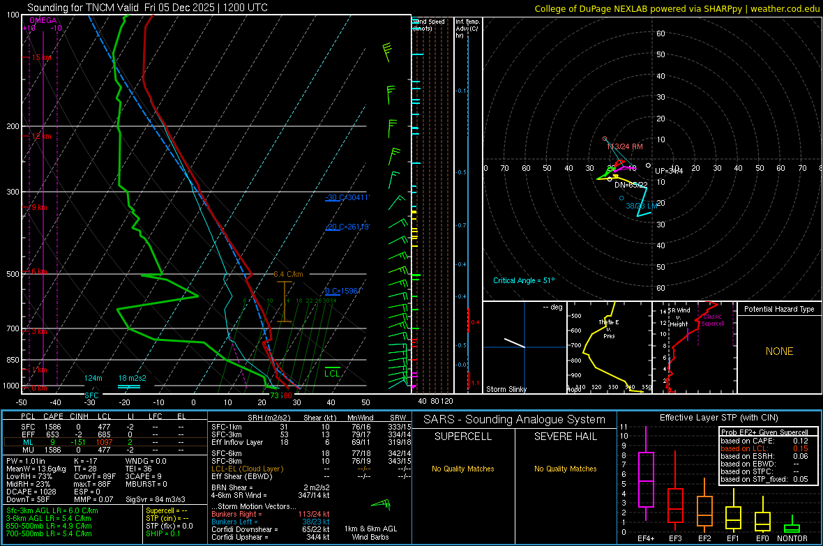Click the CINH column header
Viewport: 823px width, 546px height.
pyautogui.click(x=80, y=416)
